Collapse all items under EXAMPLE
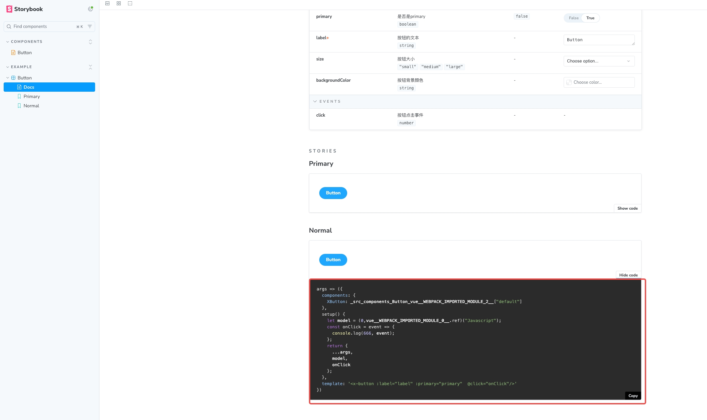Image resolution: width=707 pixels, height=420 pixels. pyautogui.click(x=90, y=67)
